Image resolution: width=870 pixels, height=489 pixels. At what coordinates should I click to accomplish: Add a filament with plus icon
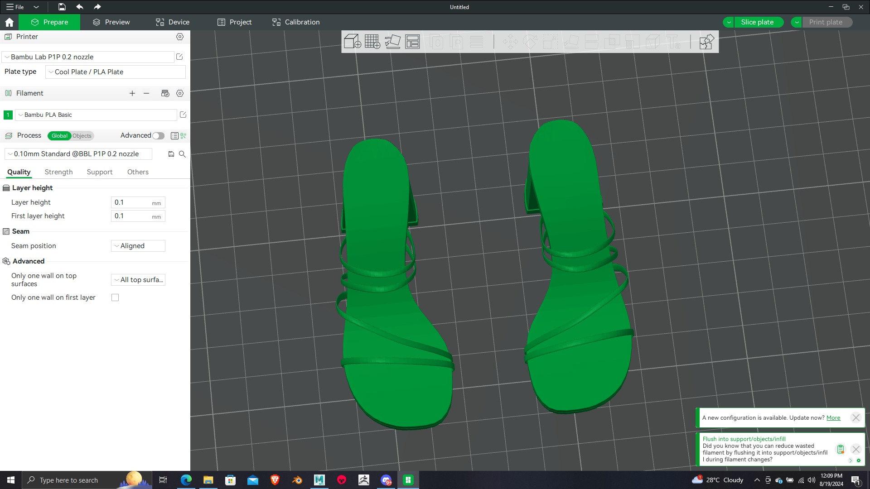(132, 93)
